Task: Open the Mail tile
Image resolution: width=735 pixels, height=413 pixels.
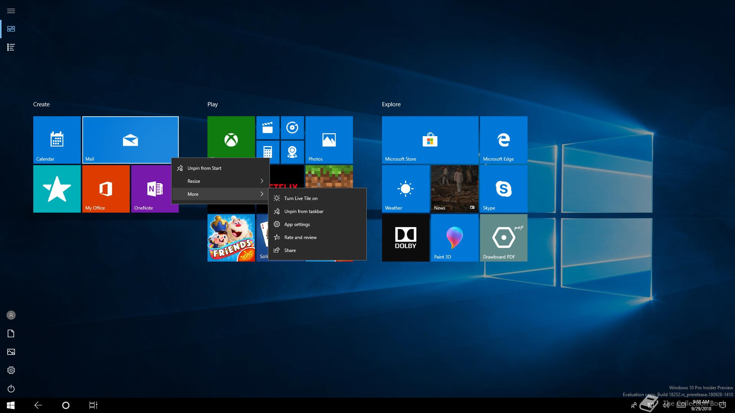Action: [x=131, y=140]
